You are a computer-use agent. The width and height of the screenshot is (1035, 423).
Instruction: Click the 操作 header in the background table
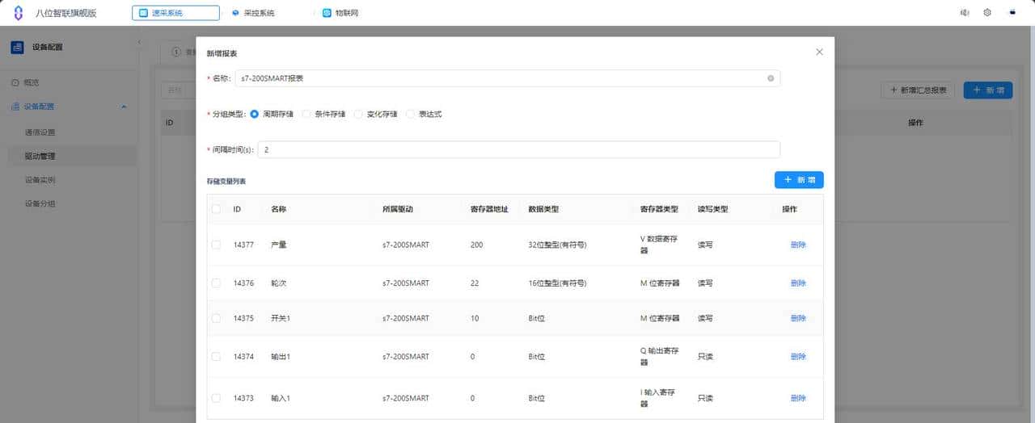point(916,123)
